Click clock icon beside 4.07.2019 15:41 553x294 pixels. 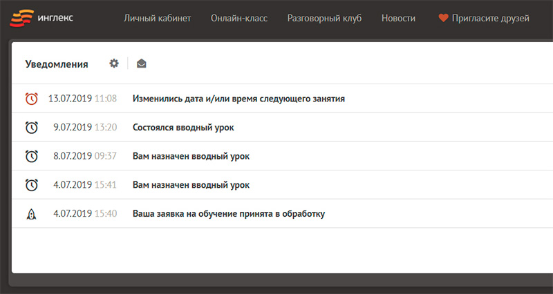(x=31, y=185)
